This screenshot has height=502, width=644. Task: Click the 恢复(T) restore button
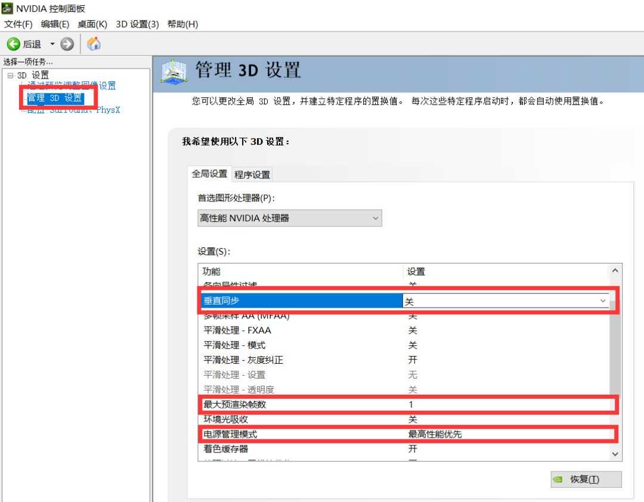coord(586,479)
